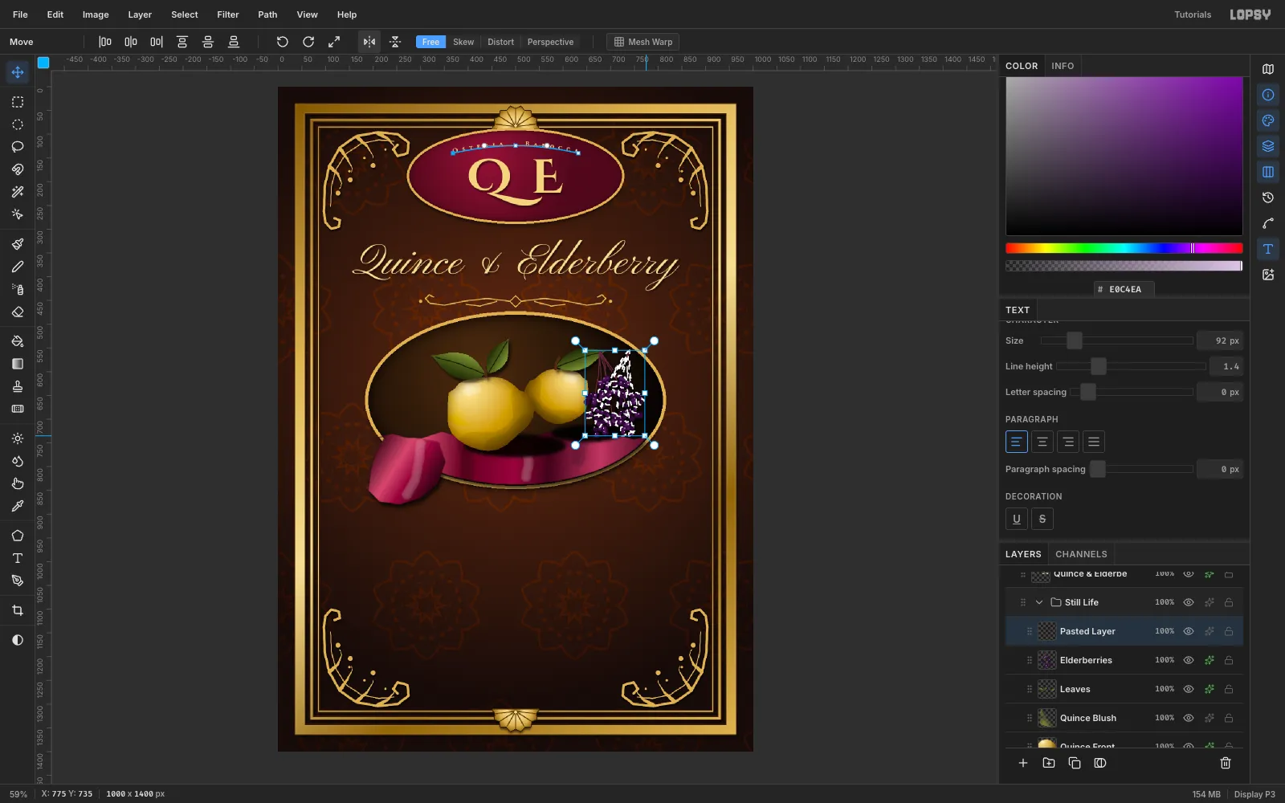Screen dimensions: 1285x803
Task: Align left edges using the options bar
Action: point(105,42)
